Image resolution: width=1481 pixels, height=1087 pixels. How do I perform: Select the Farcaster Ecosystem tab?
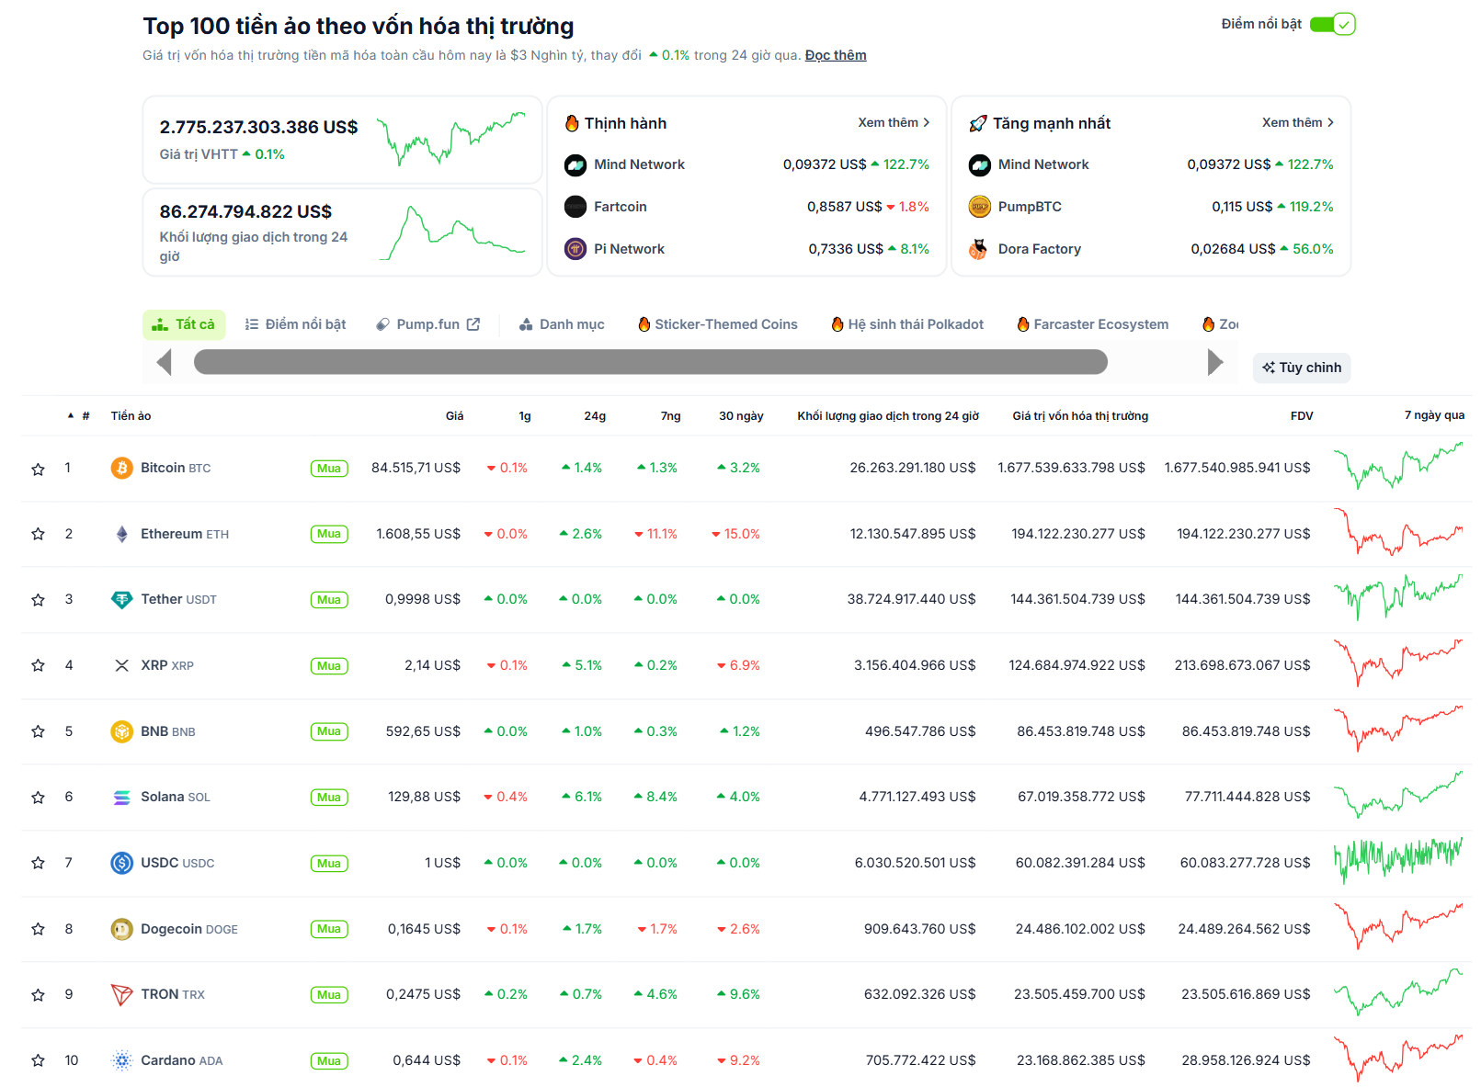tap(1093, 324)
